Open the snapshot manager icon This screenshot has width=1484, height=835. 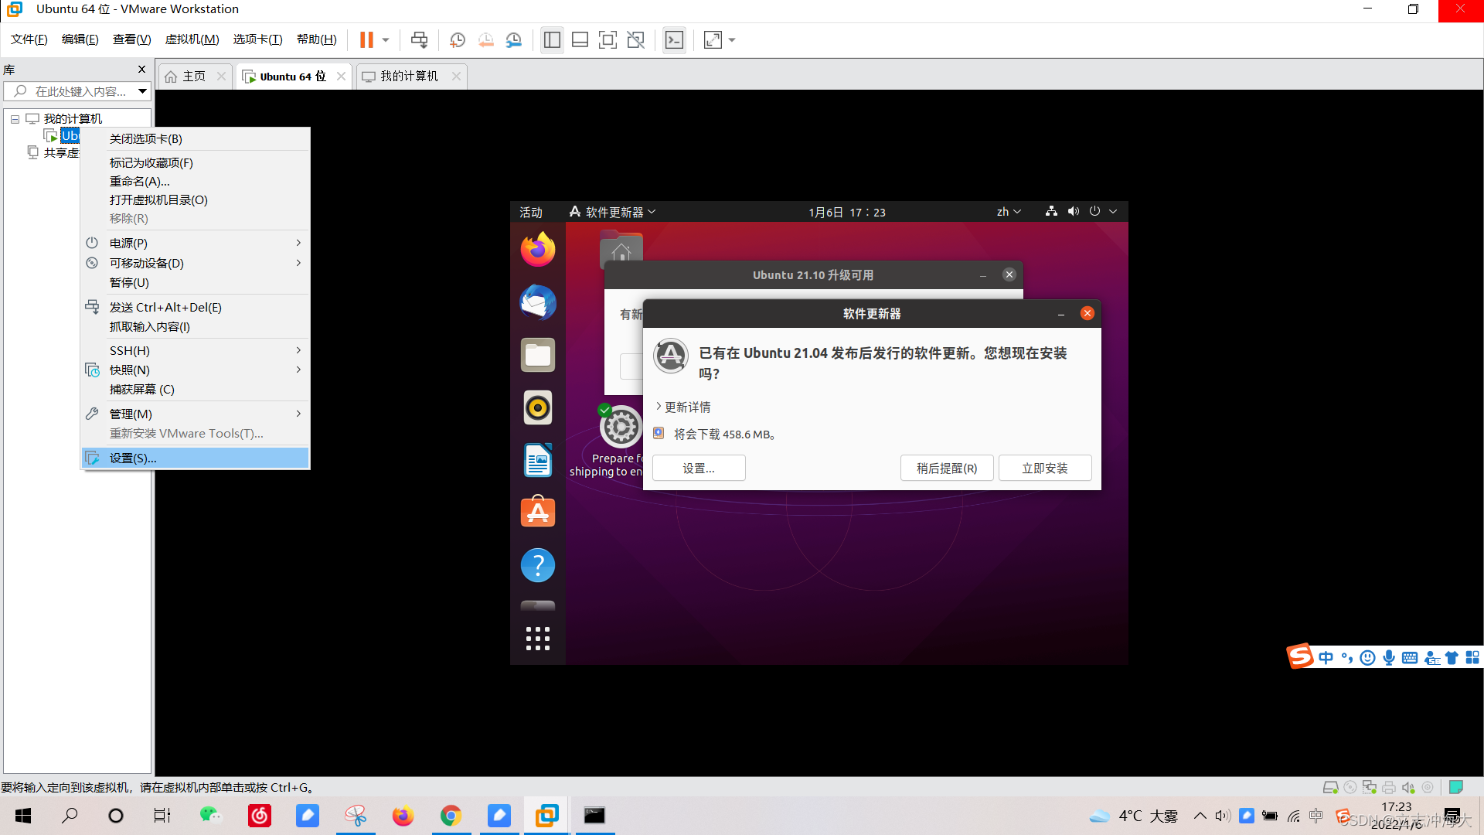pos(514,39)
